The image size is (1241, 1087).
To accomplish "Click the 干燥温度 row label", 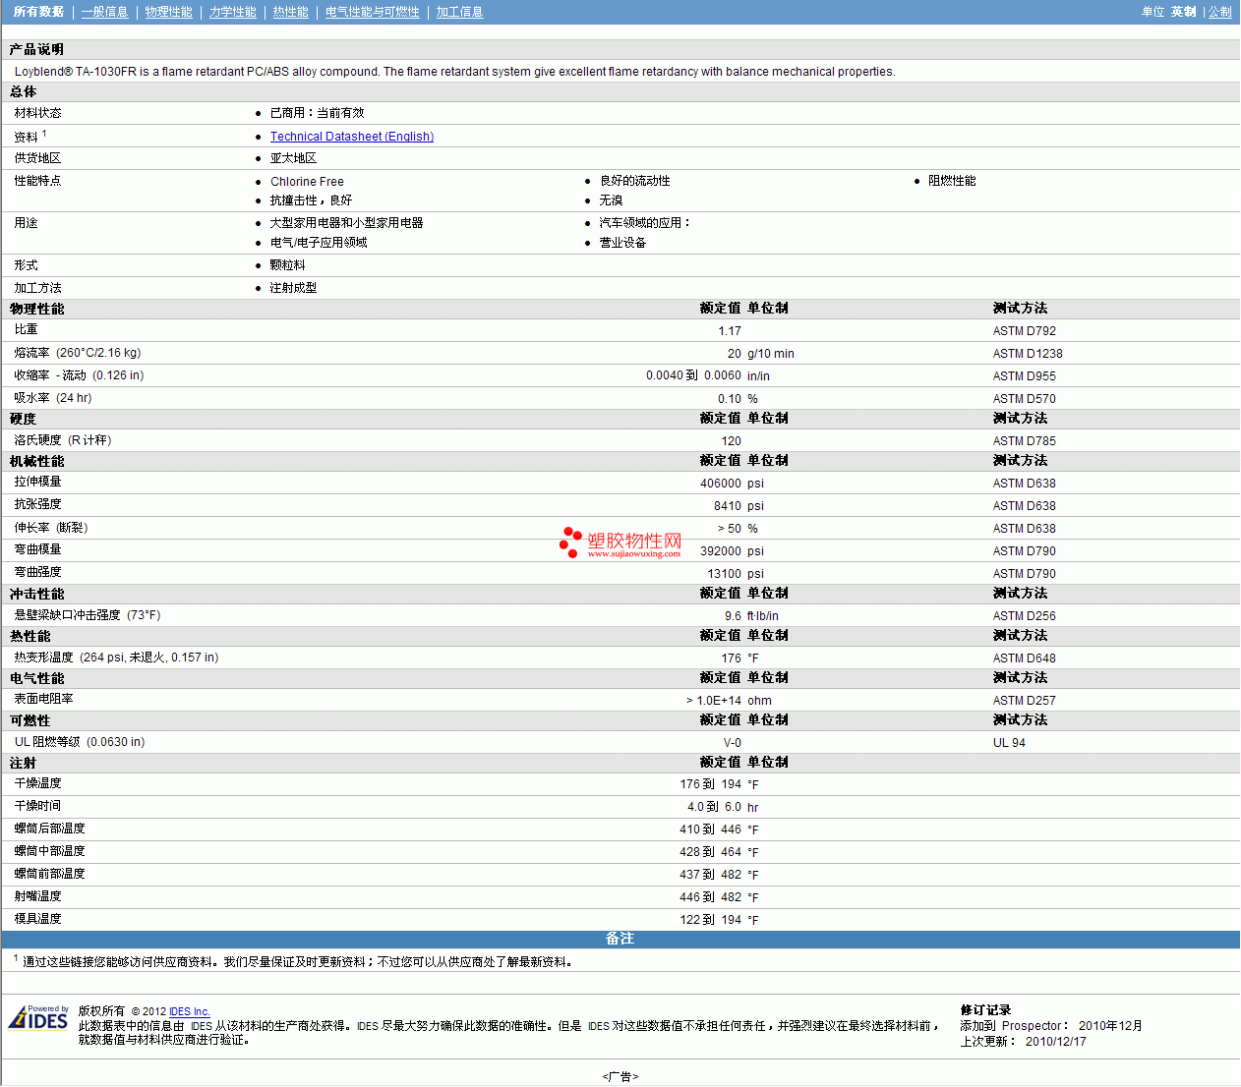I will [x=37, y=783].
